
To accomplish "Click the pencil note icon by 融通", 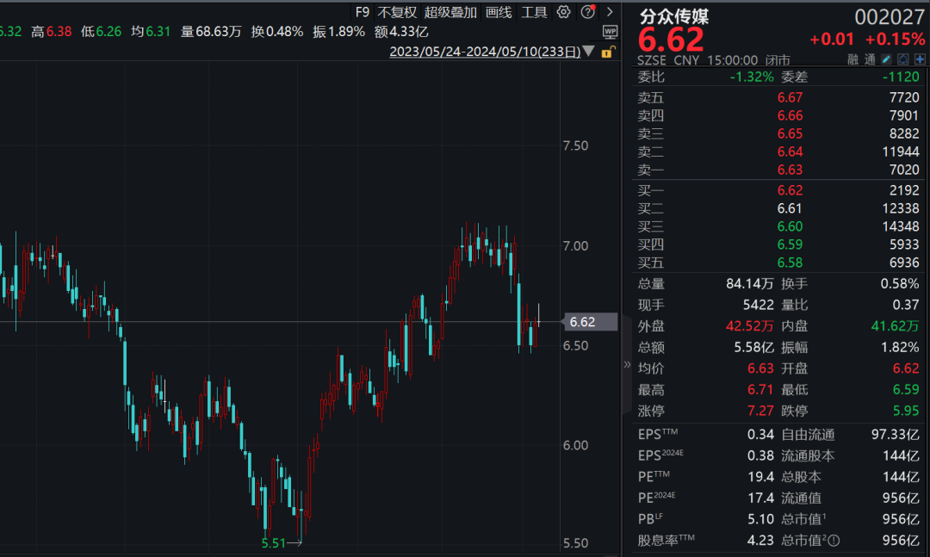I will coord(886,59).
